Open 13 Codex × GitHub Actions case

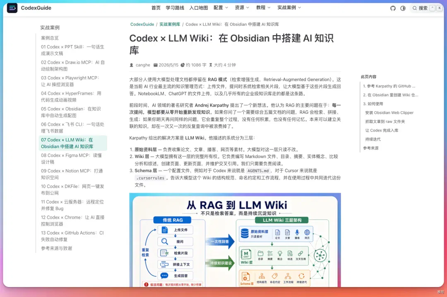click(x=73, y=236)
